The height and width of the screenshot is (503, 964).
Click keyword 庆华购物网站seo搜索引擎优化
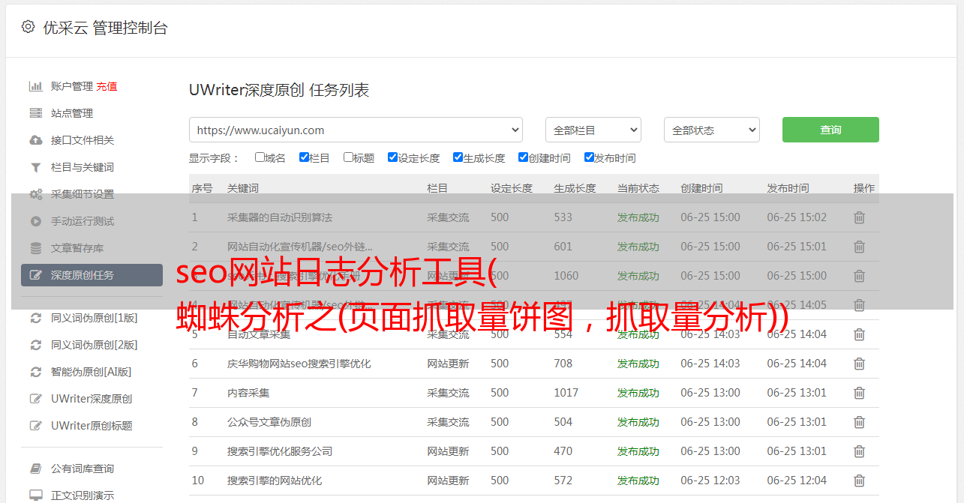(299, 364)
